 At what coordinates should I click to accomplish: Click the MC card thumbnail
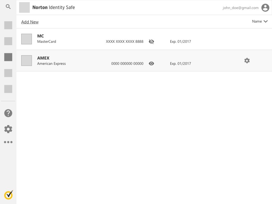[27, 39]
